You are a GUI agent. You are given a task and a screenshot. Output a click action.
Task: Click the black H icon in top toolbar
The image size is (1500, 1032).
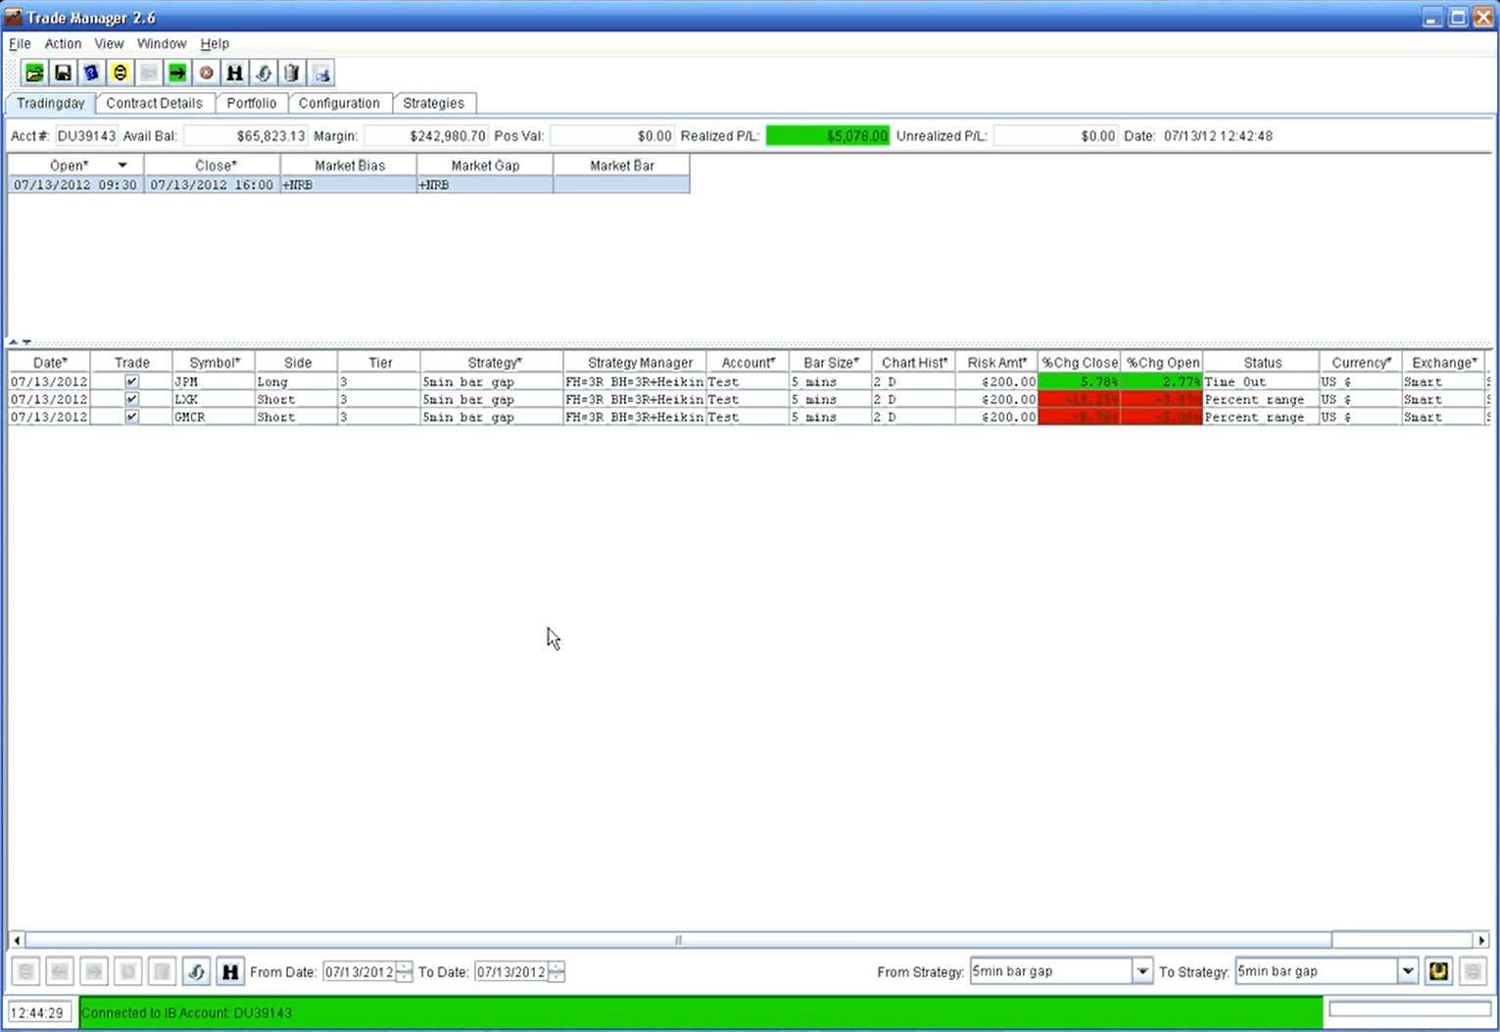(234, 73)
